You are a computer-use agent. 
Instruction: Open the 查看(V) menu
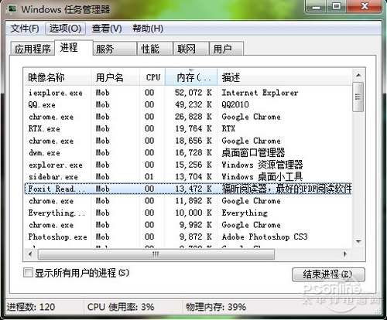pyautogui.click(x=107, y=29)
